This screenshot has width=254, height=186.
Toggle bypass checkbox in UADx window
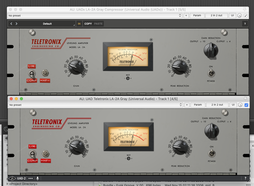[246, 16]
